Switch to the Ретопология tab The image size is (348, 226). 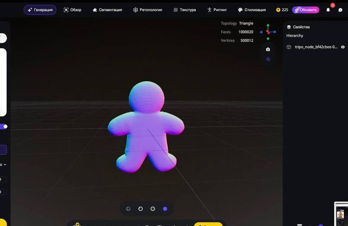148,10
